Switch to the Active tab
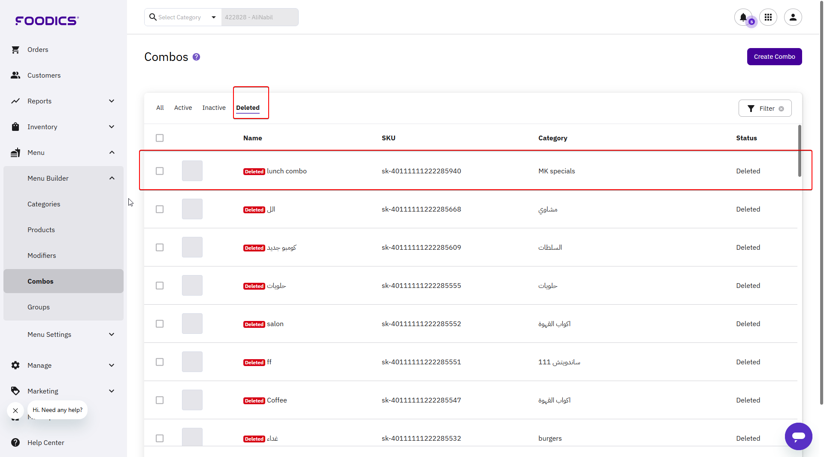The height and width of the screenshot is (457, 824). click(183, 108)
